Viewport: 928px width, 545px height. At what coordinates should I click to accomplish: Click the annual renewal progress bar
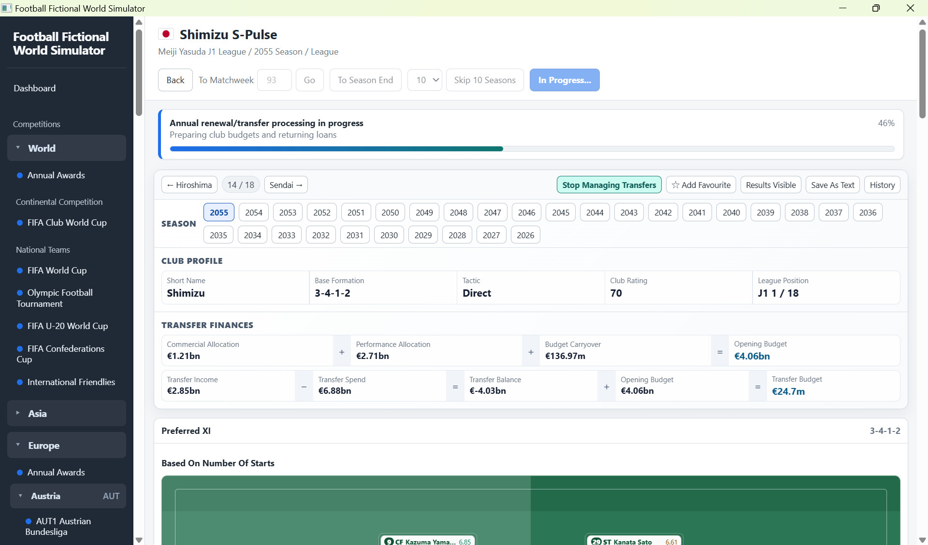tap(532, 149)
